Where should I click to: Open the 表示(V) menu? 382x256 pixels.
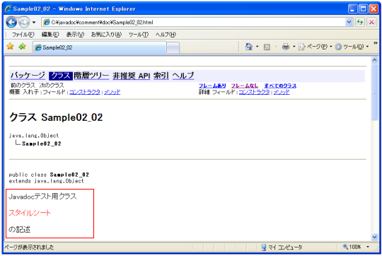click(x=75, y=35)
